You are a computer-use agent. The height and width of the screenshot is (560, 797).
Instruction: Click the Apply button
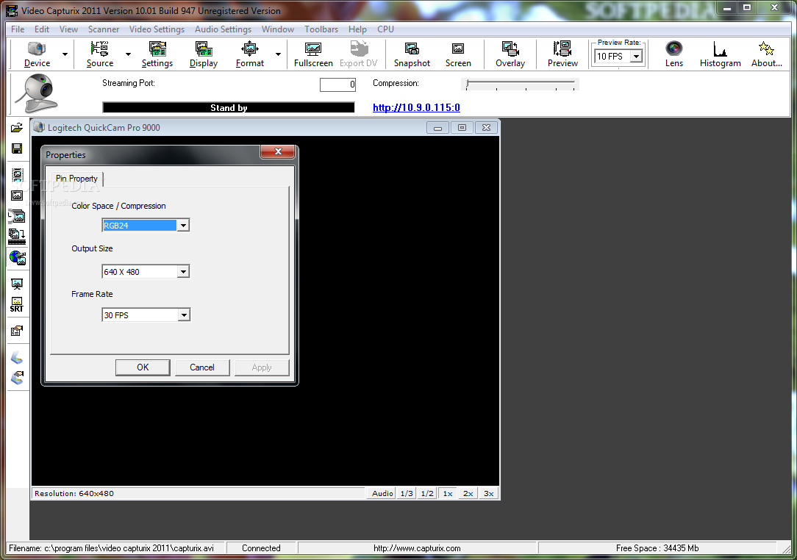tap(262, 367)
